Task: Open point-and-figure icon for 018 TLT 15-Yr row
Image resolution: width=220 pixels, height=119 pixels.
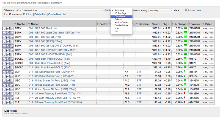Action: point(12,103)
